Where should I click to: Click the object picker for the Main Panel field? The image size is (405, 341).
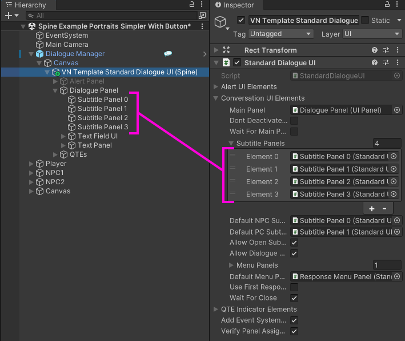pyautogui.click(x=397, y=110)
